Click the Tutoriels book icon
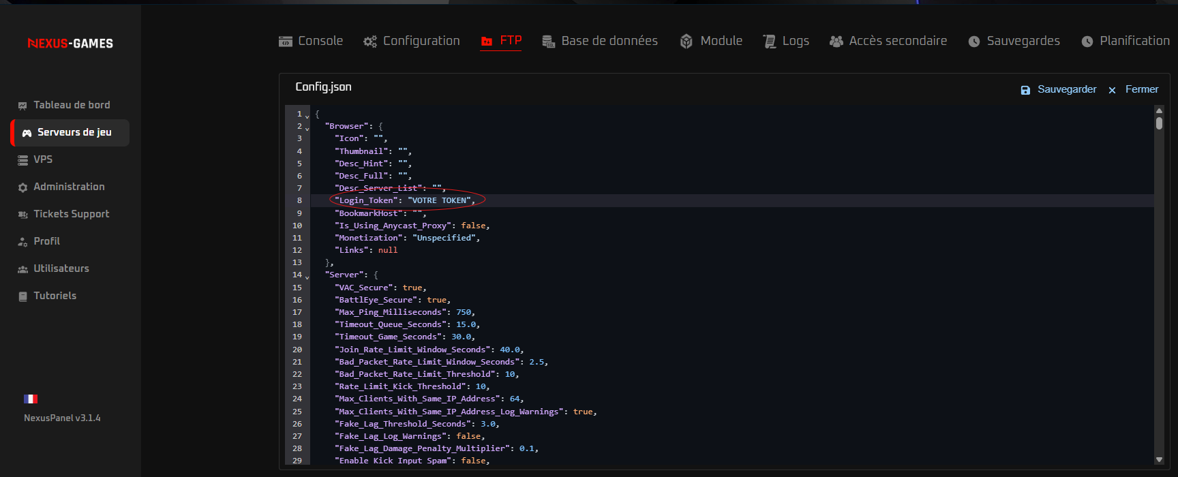1178x477 pixels. click(x=22, y=296)
